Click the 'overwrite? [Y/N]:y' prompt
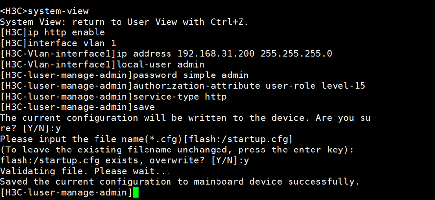 tap(199, 160)
